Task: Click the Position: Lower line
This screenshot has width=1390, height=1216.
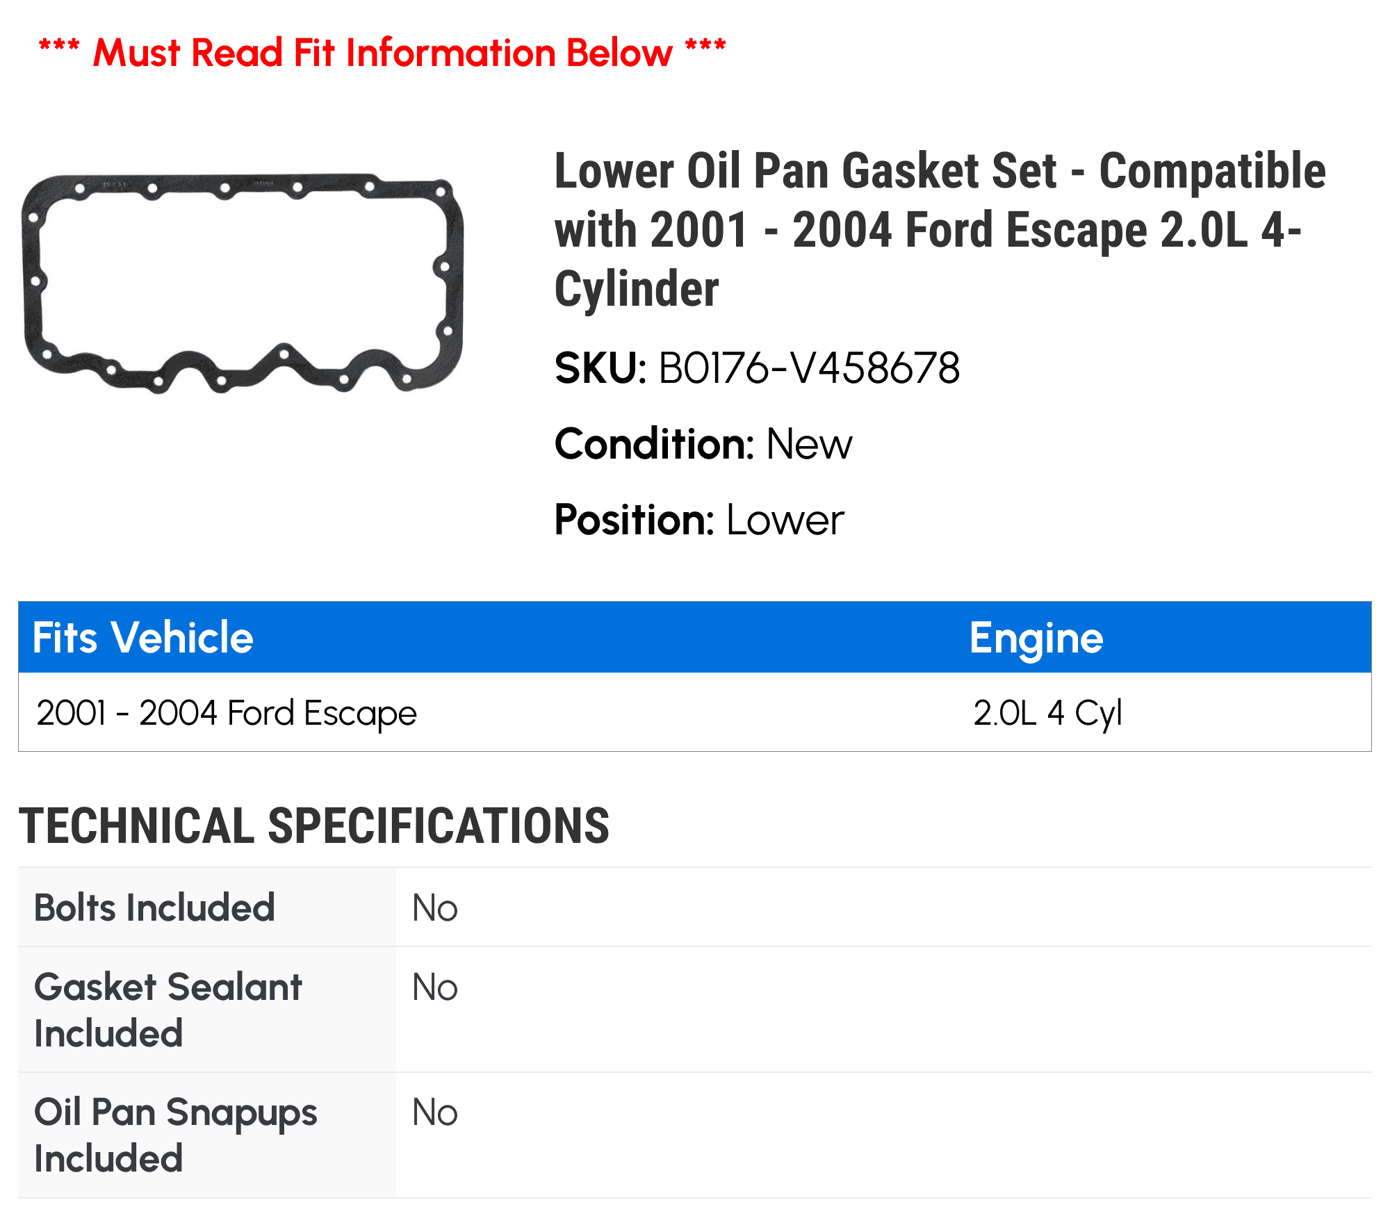Action: (699, 520)
